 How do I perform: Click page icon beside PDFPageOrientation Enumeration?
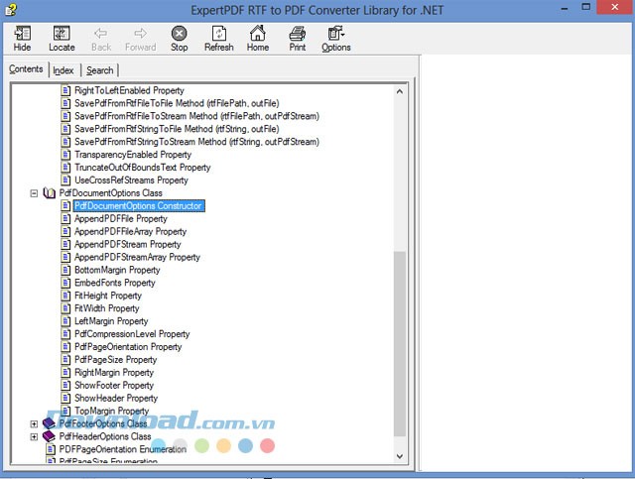tap(51, 449)
